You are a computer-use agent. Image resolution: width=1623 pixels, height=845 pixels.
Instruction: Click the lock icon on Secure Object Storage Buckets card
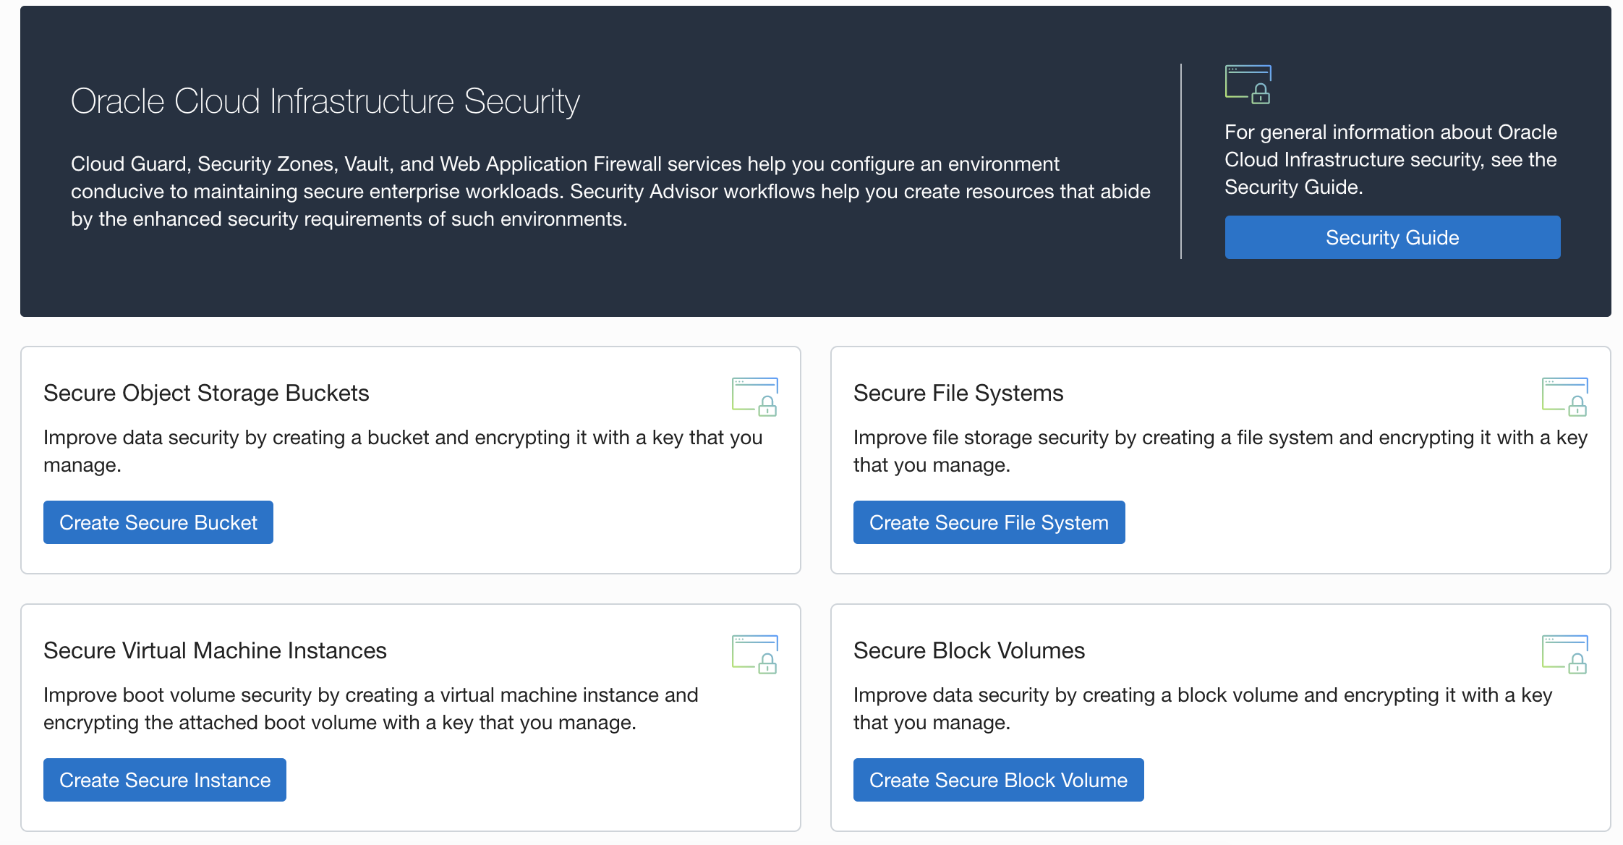coord(768,405)
